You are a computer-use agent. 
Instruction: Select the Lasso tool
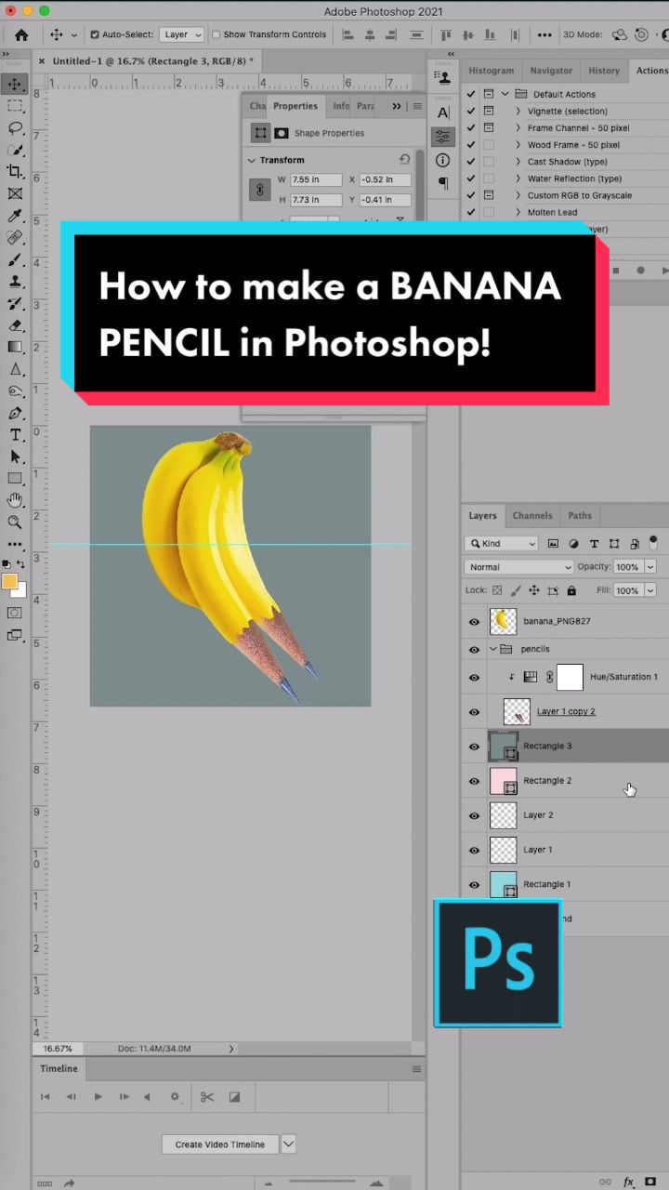click(15, 128)
